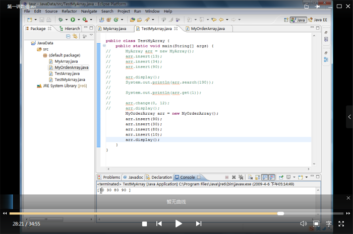Open dropdown arrow beside Search icon

tap(153, 20)
